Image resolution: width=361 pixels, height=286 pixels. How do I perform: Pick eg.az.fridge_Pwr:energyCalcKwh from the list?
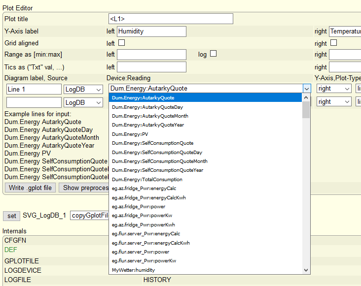click(x=205, y=197)
